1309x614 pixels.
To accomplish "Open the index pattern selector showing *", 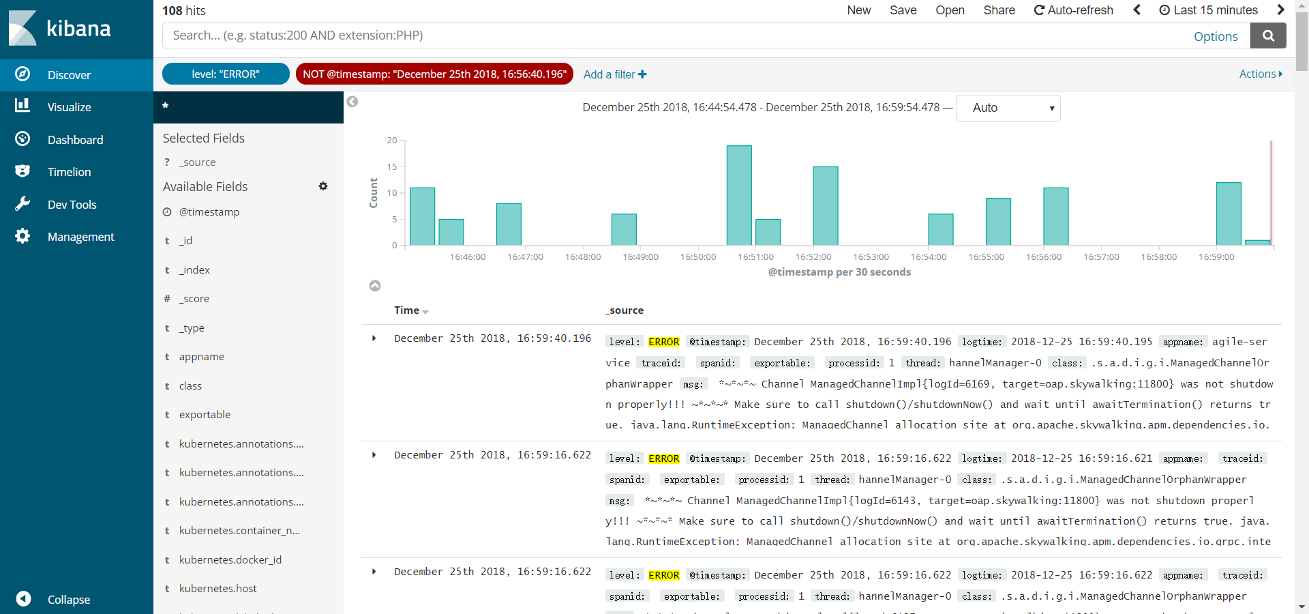I will point(248,107).
